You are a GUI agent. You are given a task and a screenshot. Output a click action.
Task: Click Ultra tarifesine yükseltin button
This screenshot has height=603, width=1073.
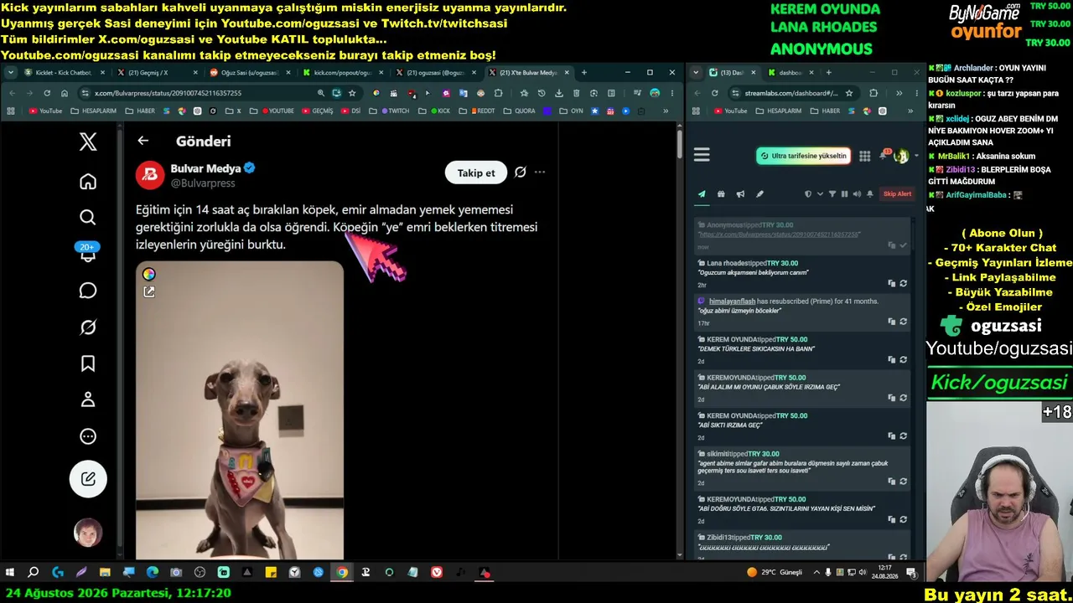(804, 156)
